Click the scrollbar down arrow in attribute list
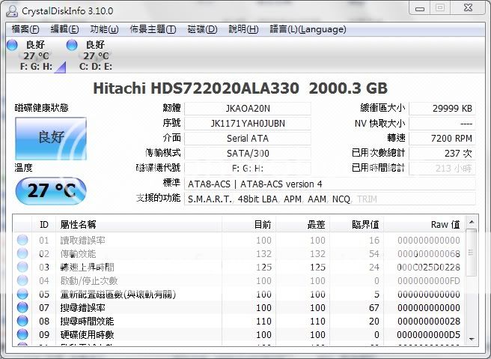Viewport: 491px width, 359px height. (x=472, y=340)
